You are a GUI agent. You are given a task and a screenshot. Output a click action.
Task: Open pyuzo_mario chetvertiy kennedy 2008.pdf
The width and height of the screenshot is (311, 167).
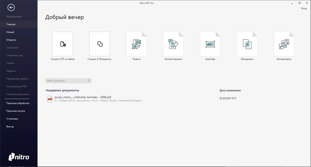[83, 97]
